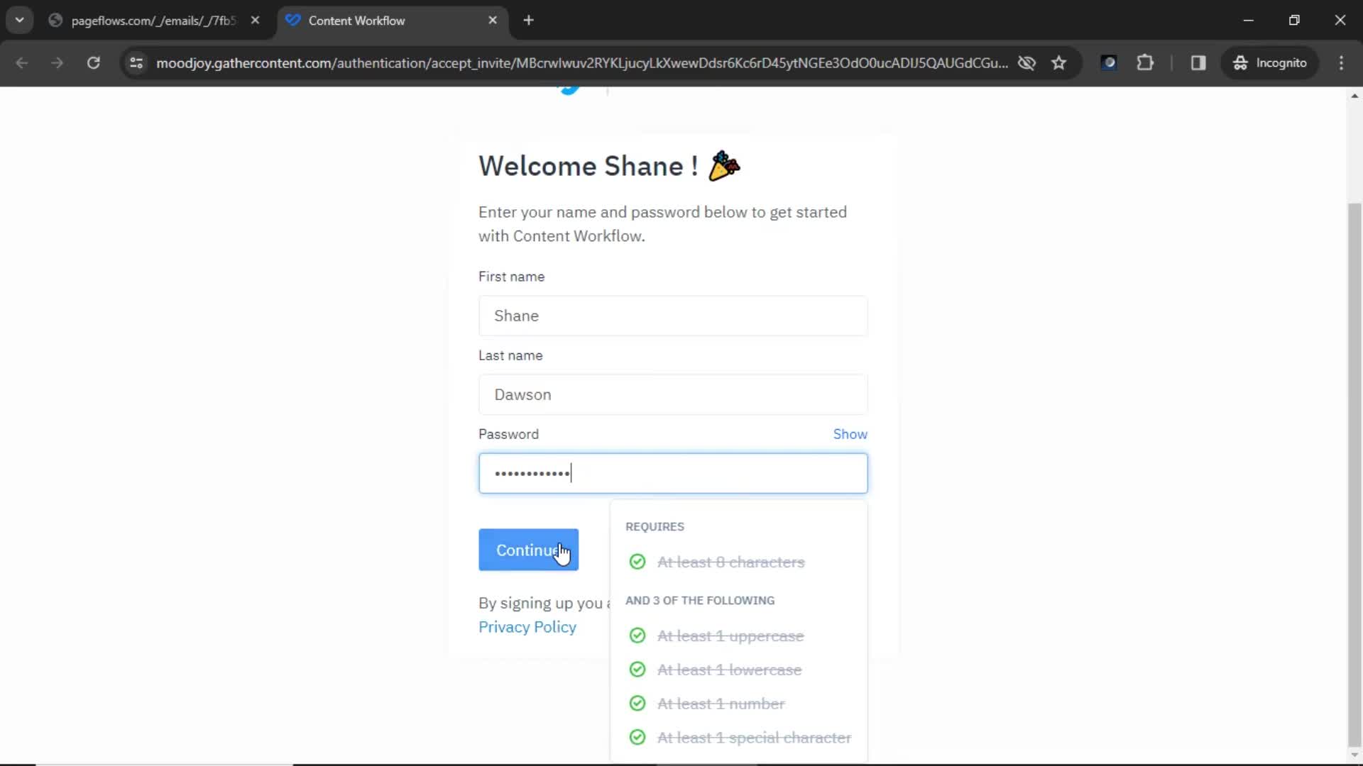Click the scrollbar up arrow
Viewport: 1363px width, 766px height.
tap(1354, 95)
